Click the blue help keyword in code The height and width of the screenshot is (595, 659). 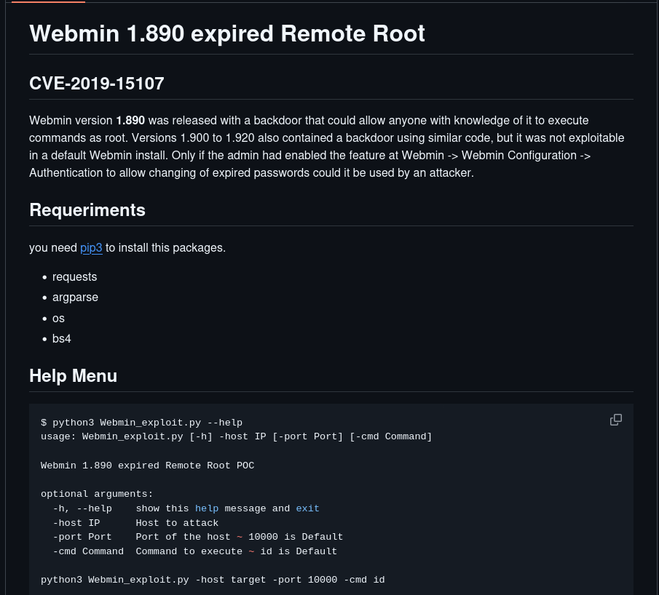(x=207, y=508)
